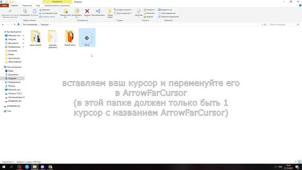
Task: Open ribbon Help question mark icon
Action: [300, 5]
